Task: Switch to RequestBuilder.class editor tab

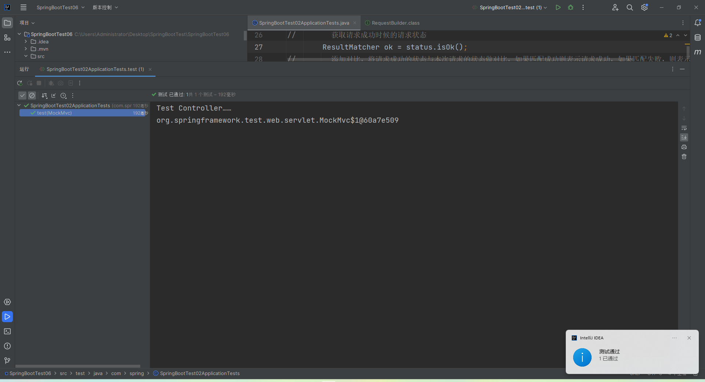Action: pos(392,23)
